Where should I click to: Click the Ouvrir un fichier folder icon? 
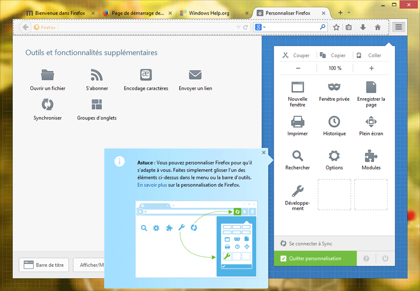48,75
